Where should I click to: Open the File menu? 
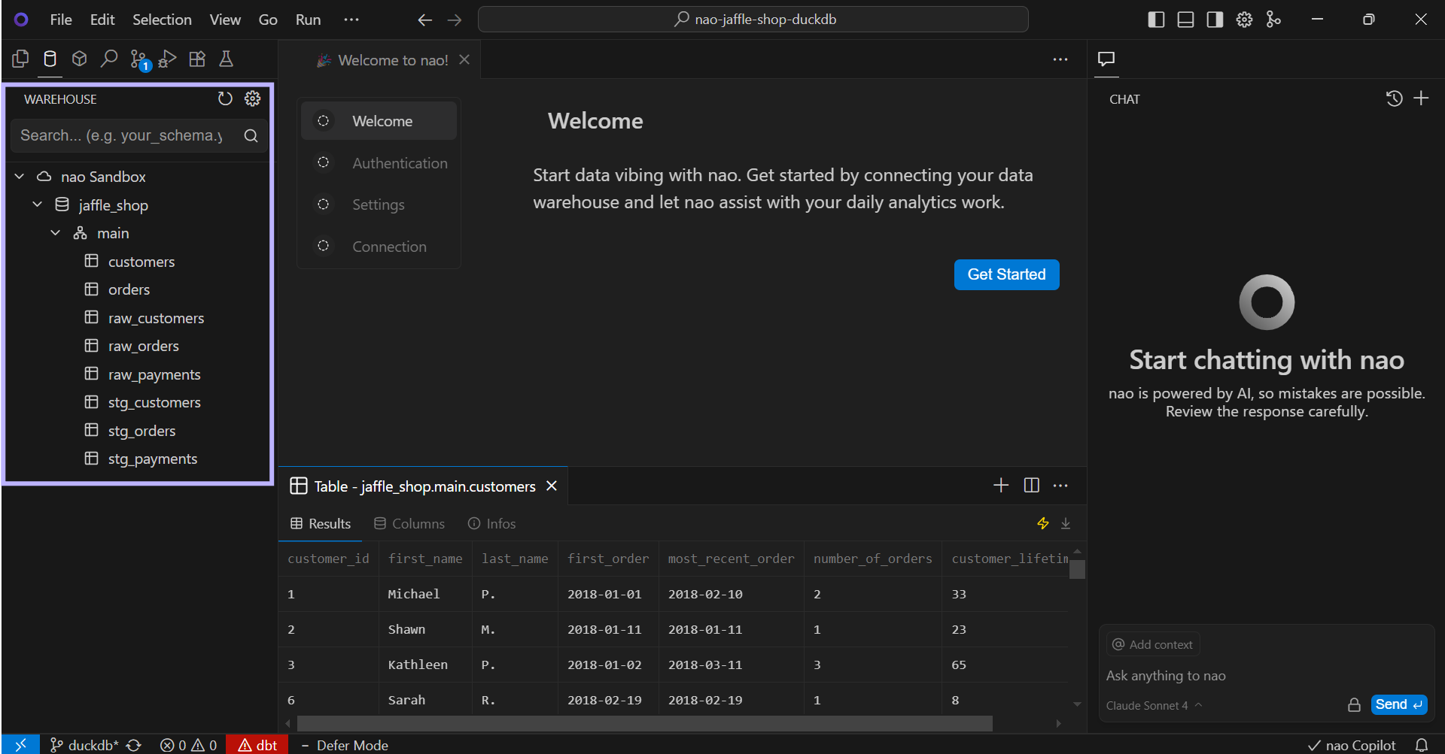click(61, 20)
